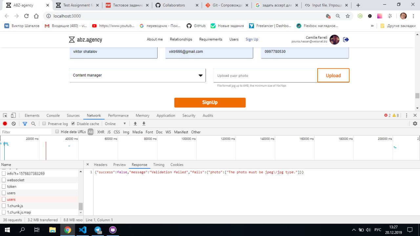420x236 pixels.
Task: Close the DevTools panel
Action: tap(415, 115)
